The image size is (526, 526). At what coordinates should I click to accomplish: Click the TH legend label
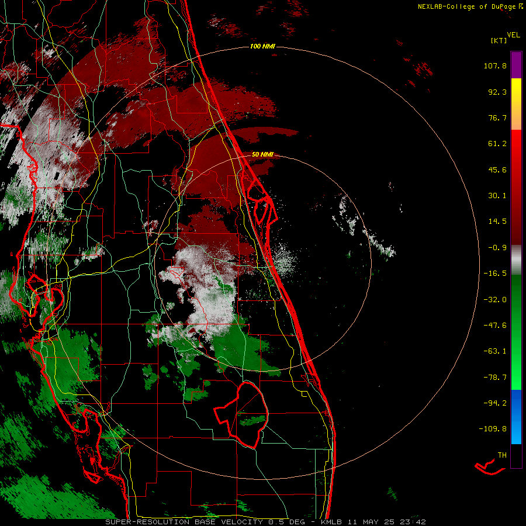click(502, 455)
